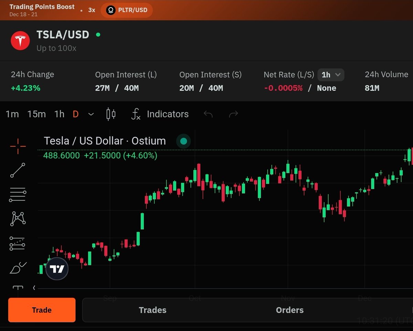Open the Trades tab
413x331 pixels.
[152, 310]
